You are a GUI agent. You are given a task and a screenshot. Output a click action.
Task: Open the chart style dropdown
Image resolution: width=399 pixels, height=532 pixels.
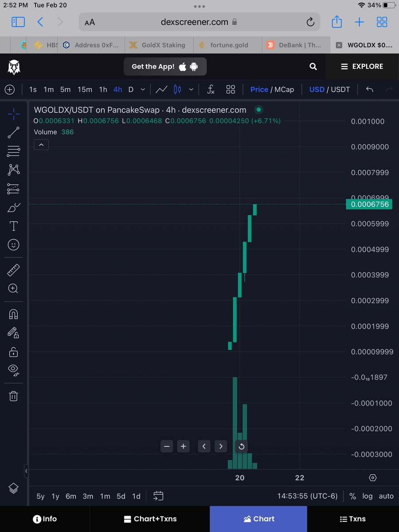191,89
